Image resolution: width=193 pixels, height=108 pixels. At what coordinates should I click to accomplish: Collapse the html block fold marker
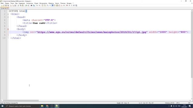pos(8,14)
